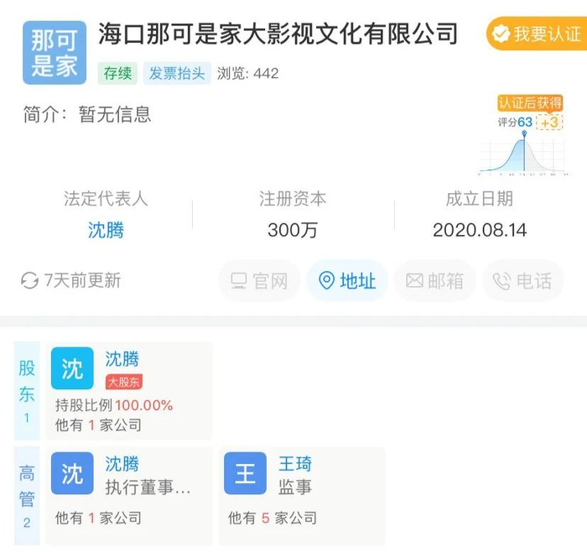Click the 存续 status tag
Screen dimensions: 587x552
click(x=117, y=73)
